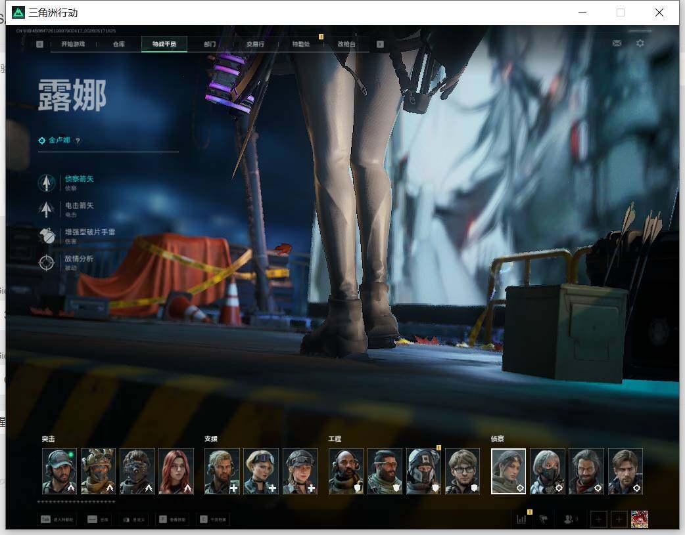Go to the 交易行 tab

(255, 44)
